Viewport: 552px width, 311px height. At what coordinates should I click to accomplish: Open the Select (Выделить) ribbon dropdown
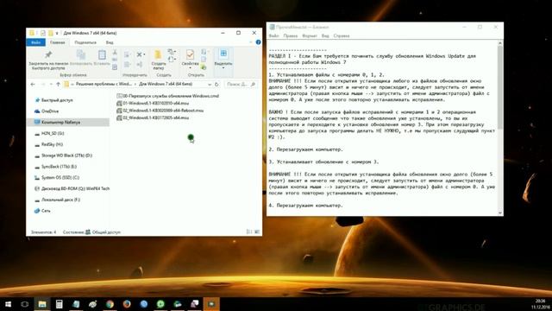click(x=223, y=59)
